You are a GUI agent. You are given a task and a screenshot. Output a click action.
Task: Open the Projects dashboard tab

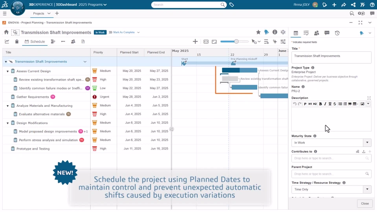39,13
